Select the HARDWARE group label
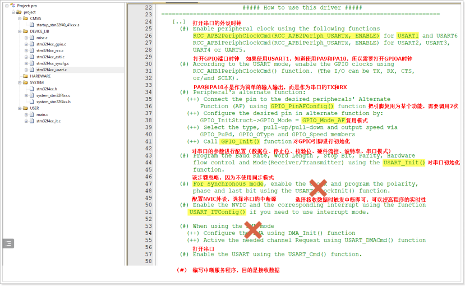Image resolution: width=465 pixels, height=286 pixels. pos(40,76)
